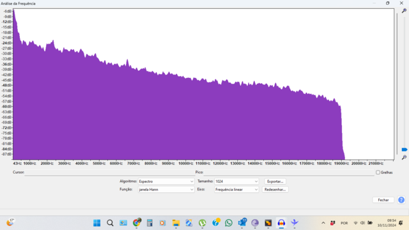Click the Fechar button
Image resolution: width=409 pixels, height=230 pixels.
point(383,200)
